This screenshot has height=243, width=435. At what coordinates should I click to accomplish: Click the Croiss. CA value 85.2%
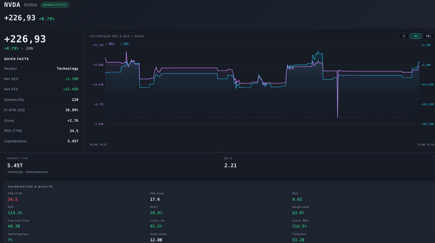[156, 226]
